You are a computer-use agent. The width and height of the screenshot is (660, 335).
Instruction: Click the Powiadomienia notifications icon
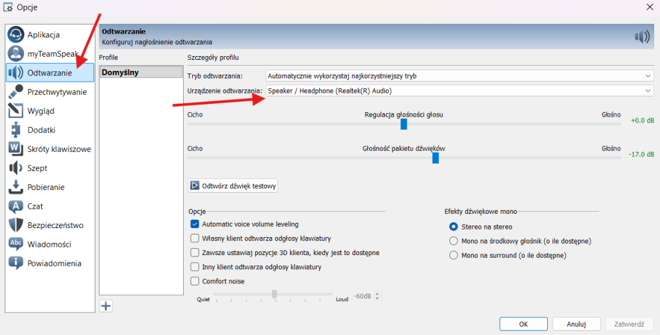point(17,263)
